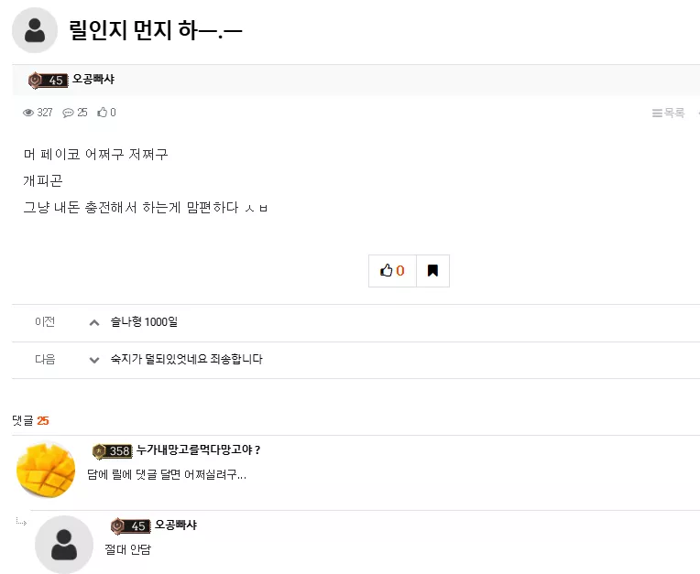Click the small thumbs-up icon beside the comment count
This screenshot has width=700, height=574.
pos(103,113)
